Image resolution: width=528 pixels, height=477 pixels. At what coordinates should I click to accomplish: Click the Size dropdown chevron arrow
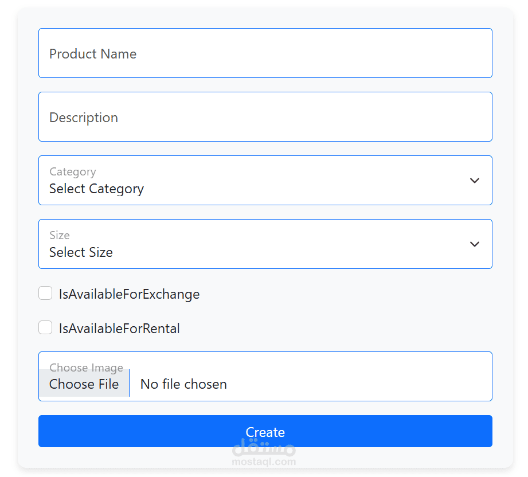tap(474, 244)
